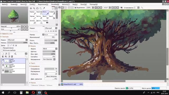Switch to the НовыйХолст1.sai2 document tab
169x95 pixels.
click(72, 84)
